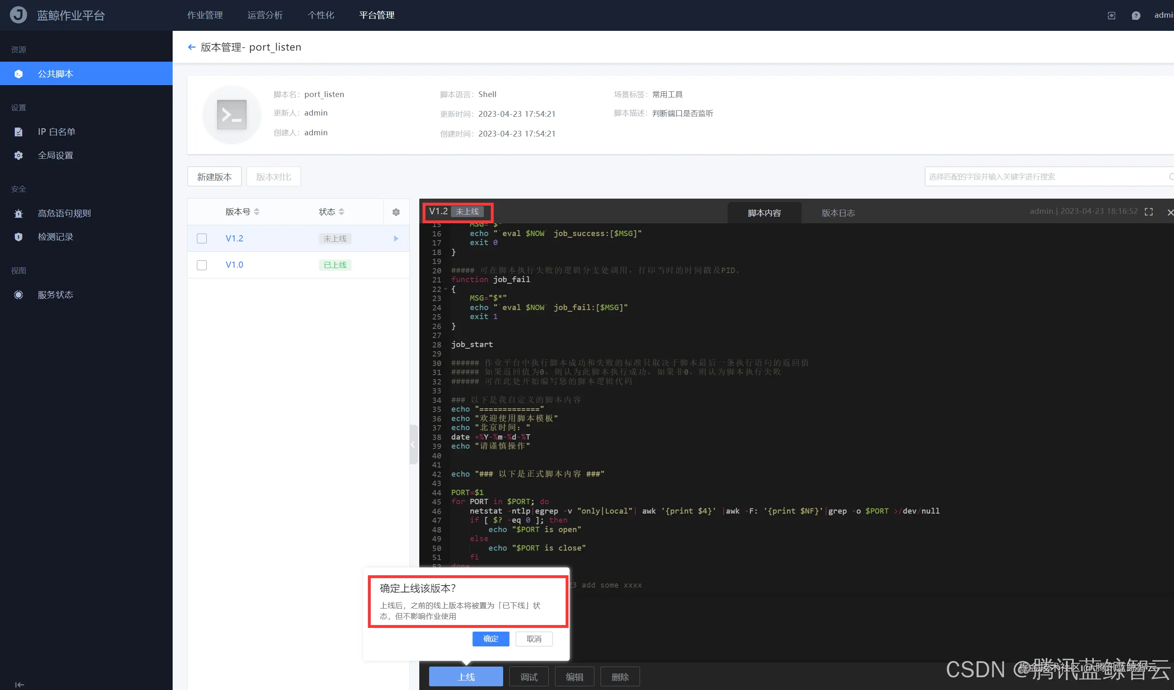
Task: Sort the table by 版本号 column
Action: point(256,212)
